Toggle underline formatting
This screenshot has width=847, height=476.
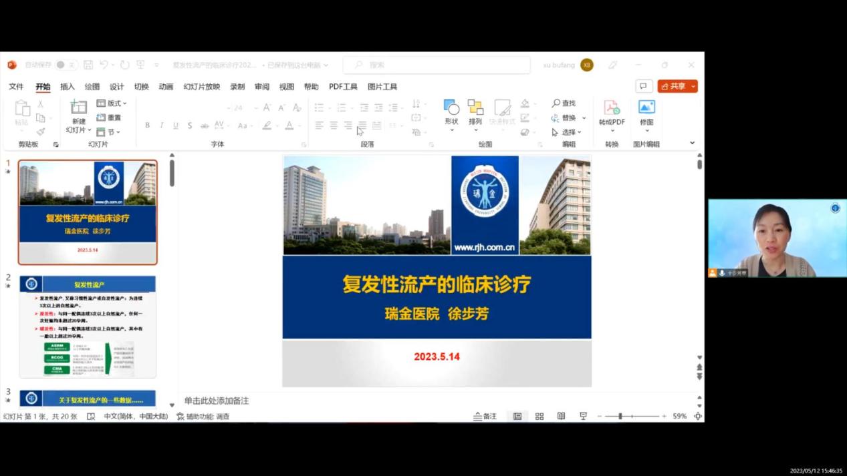click(x=175, y=125)
